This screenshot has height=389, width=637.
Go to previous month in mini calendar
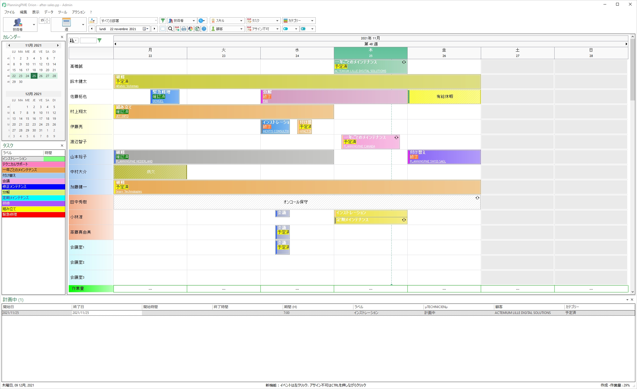[9, 45]
